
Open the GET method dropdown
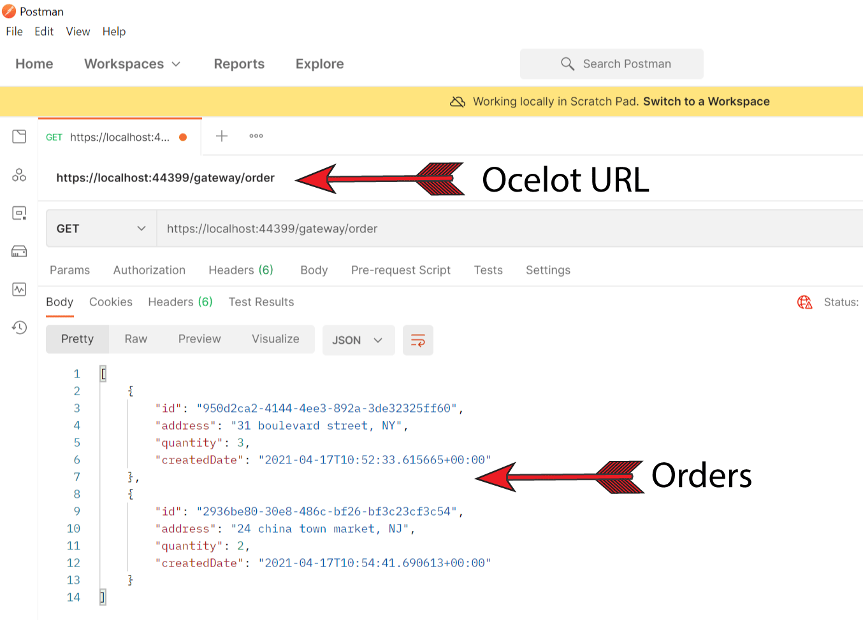point(101,229)
